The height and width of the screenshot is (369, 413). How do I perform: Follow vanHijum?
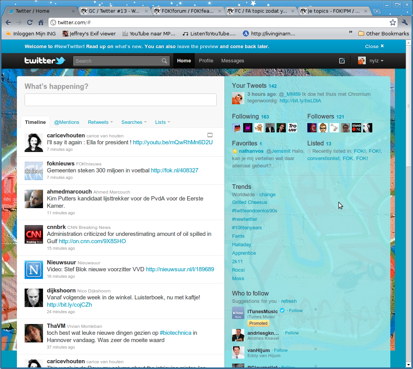point(281,350)
